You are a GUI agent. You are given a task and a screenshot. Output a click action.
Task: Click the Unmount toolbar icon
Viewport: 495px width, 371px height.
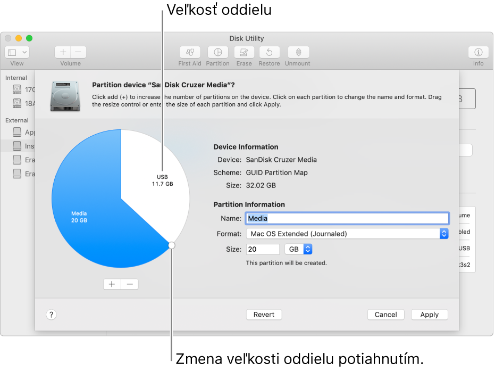(298, 52)
